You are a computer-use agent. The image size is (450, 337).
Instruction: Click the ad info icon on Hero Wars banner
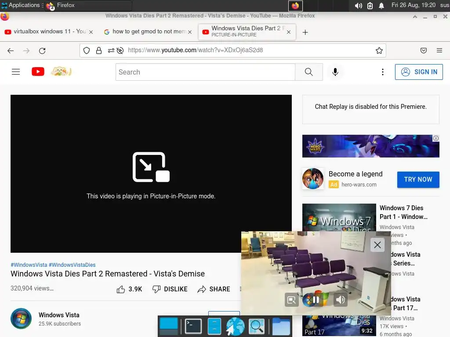[x=435, y=138]
